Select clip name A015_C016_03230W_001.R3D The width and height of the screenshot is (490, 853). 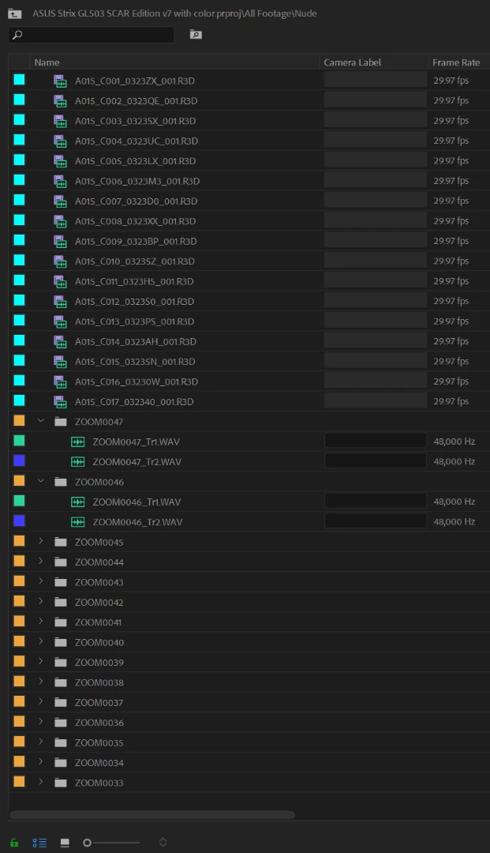click(x=137, y=382)
